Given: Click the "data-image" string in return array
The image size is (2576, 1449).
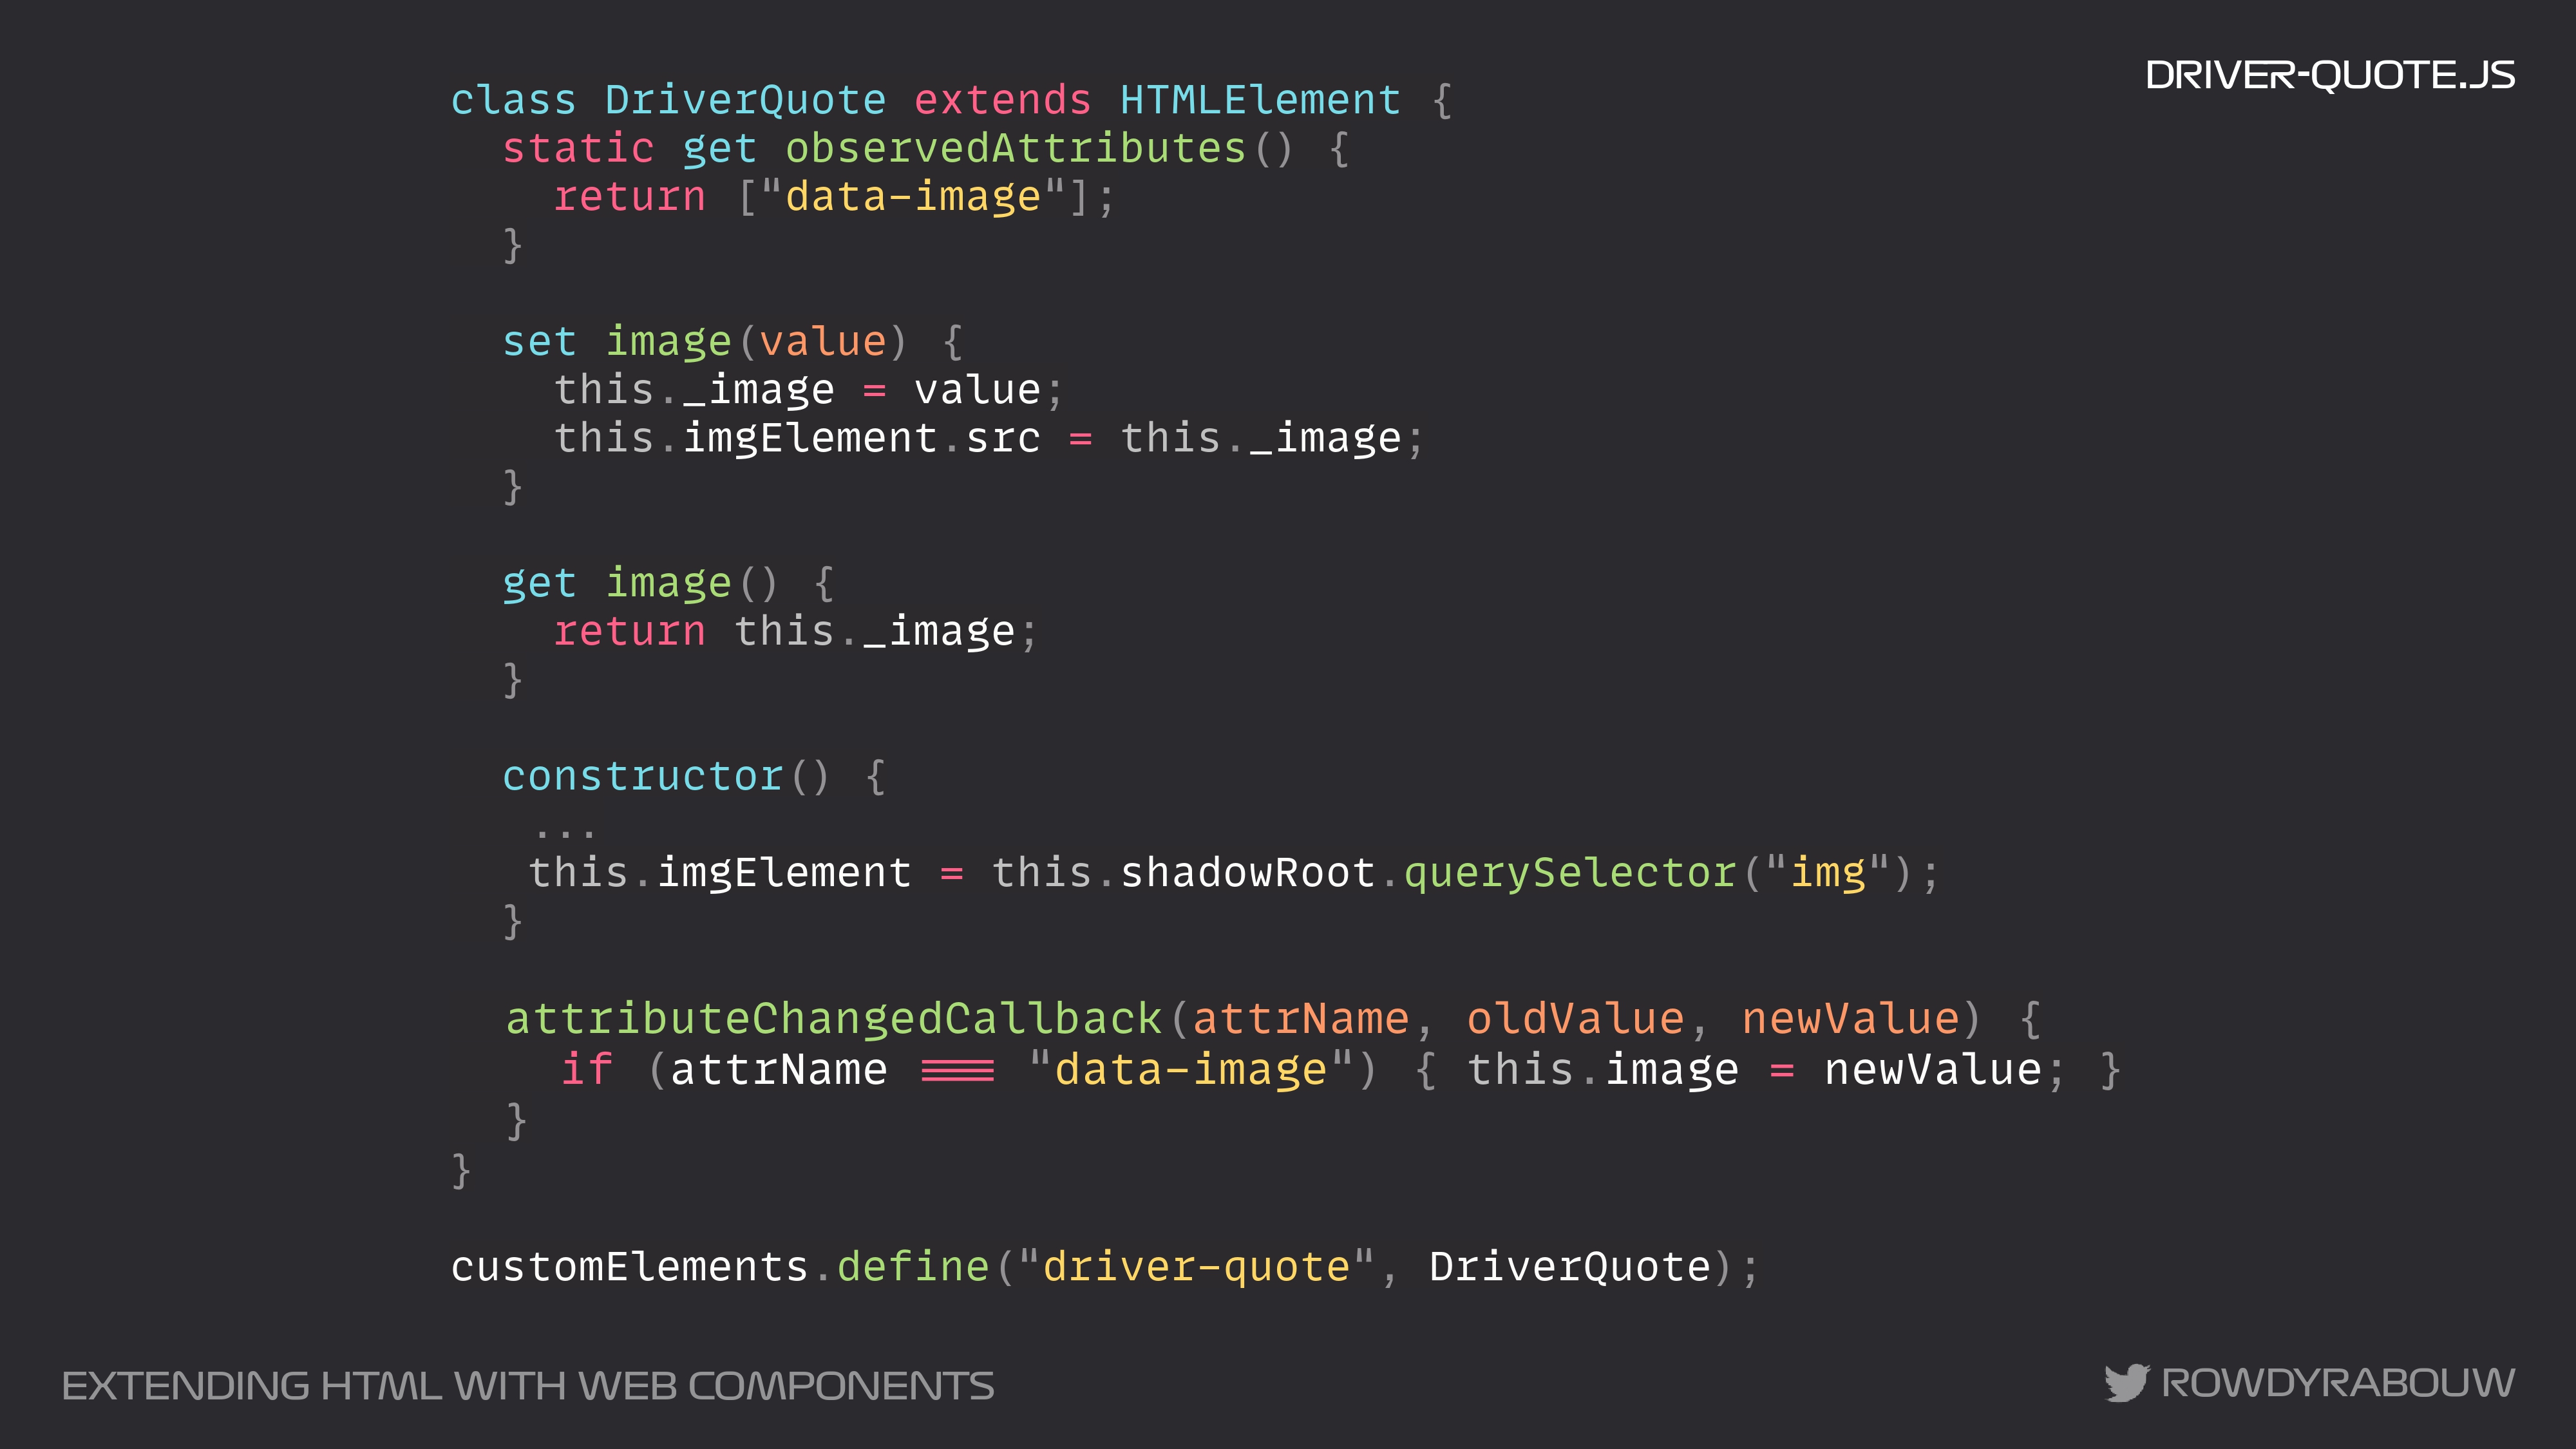Looking at the screenshot, I should [913, 197].
